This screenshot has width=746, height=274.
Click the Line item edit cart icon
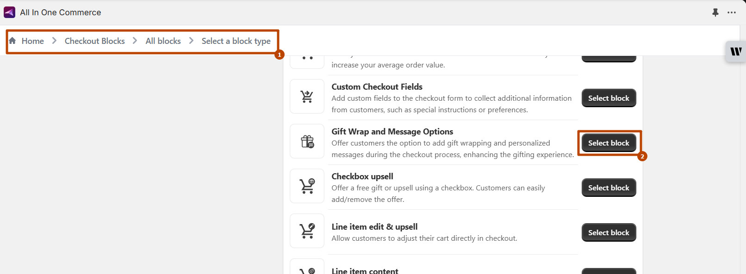(307, 231)
